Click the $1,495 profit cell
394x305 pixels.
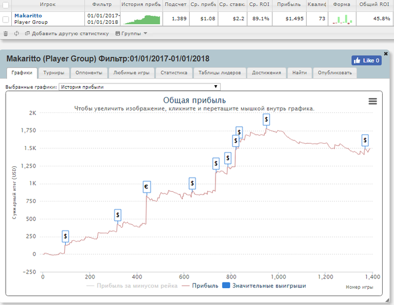pyautogui.click(x=289, y=19)
